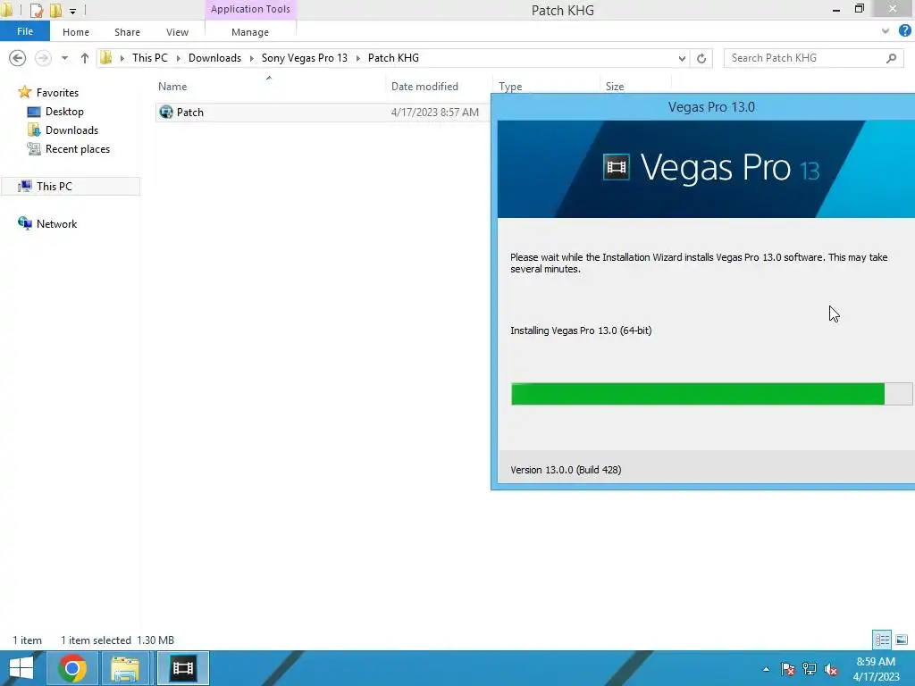Click the Version 13.0.0 (Build 428) label
The width and height of the screenshot is (915, 686).
(566, 470)
